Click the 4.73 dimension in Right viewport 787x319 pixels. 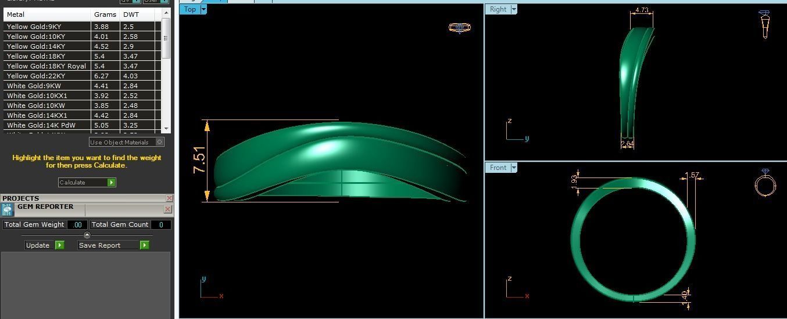pyautogui.click(x=642, y=10)
